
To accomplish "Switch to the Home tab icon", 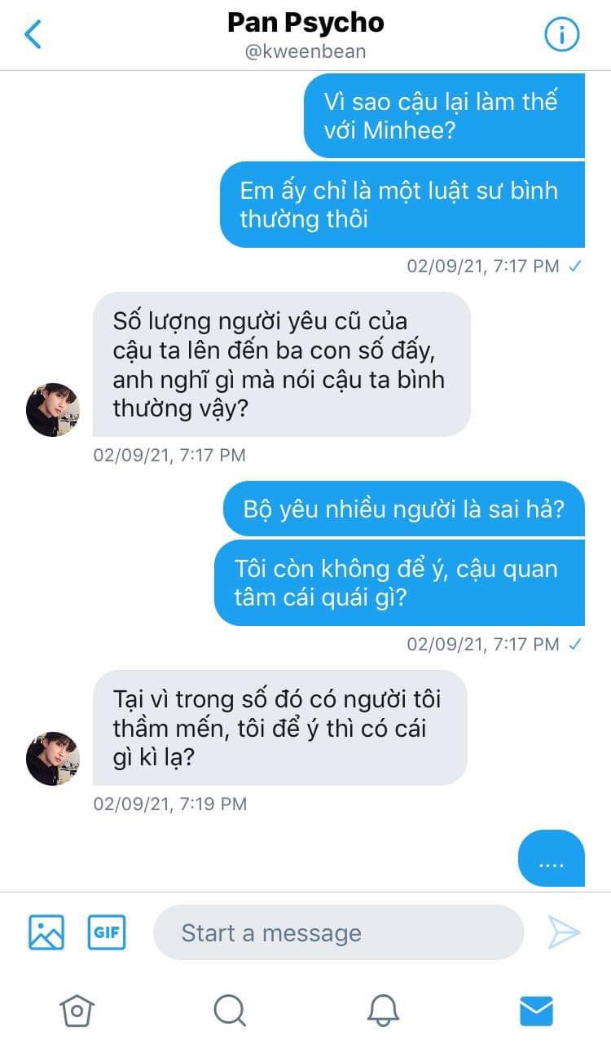I will [x=77, y=1011].
